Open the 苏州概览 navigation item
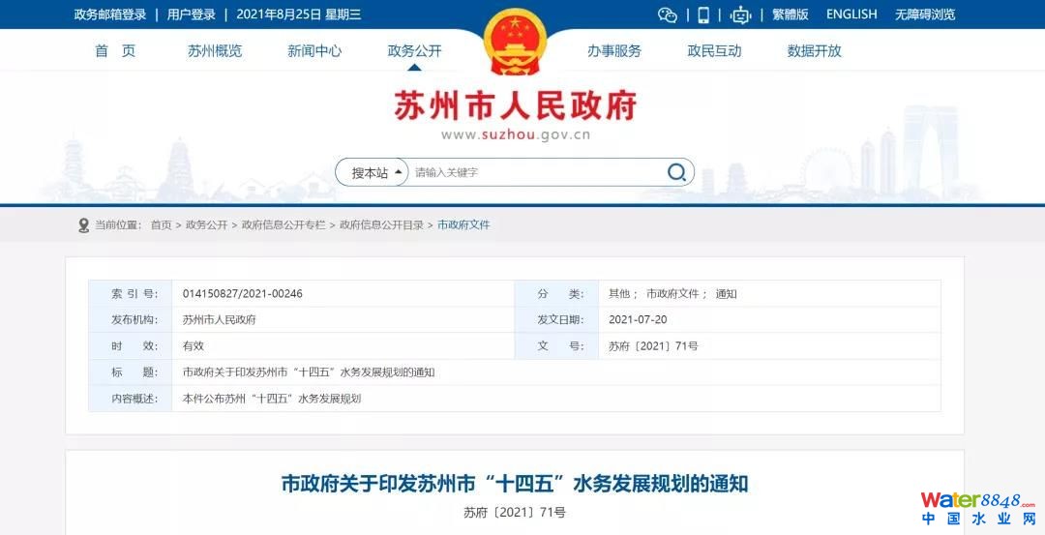 click(215, 50)
